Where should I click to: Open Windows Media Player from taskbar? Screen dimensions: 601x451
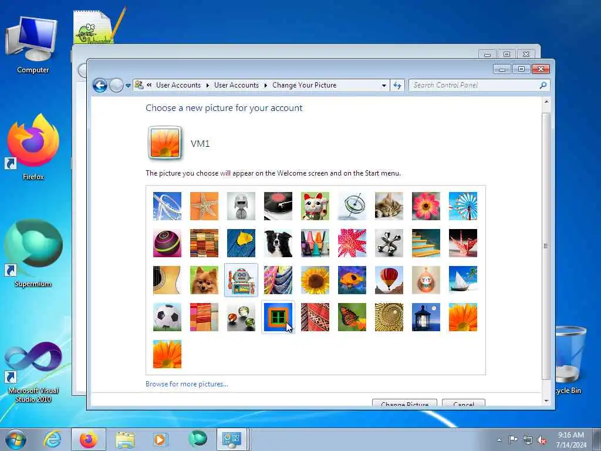point(160,439)
